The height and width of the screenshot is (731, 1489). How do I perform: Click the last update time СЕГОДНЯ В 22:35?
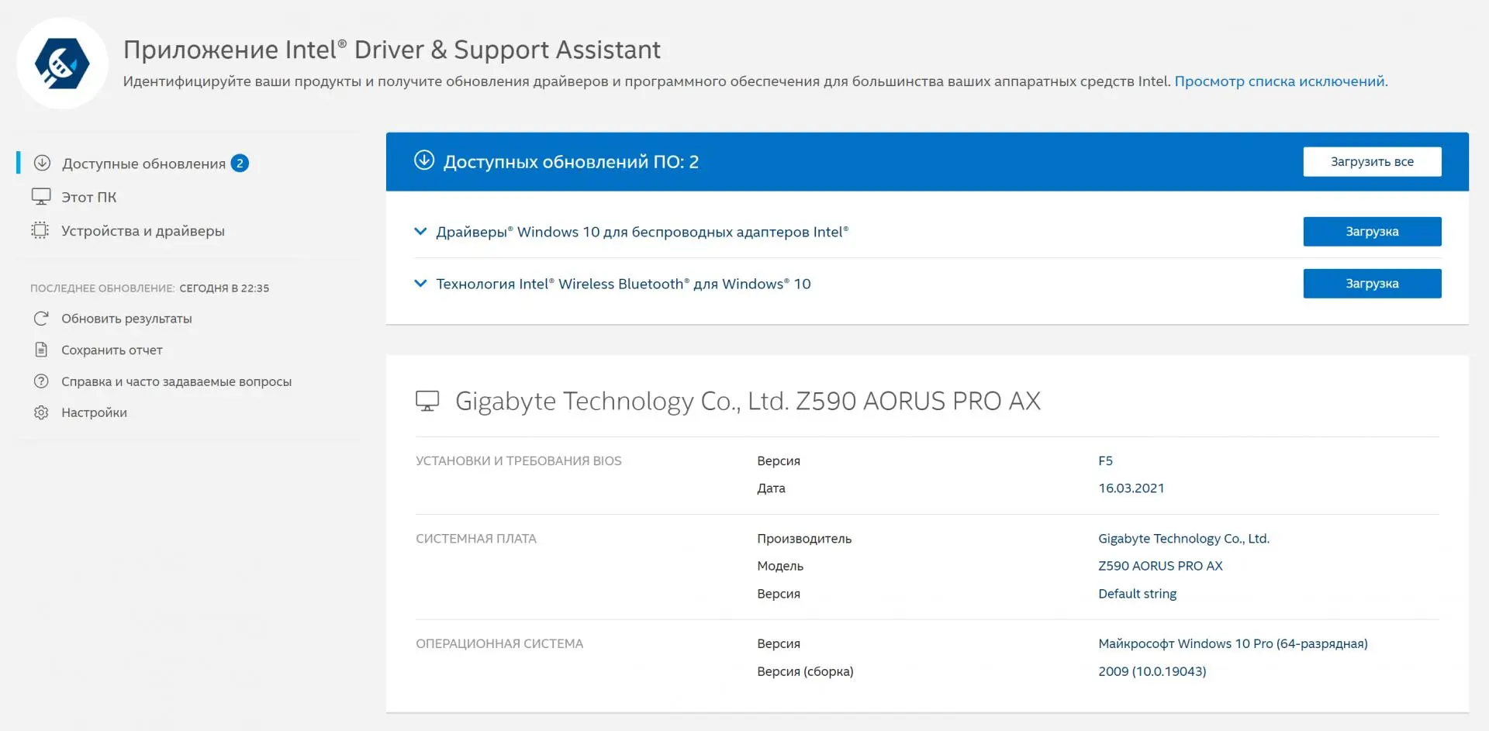[224, 288]
